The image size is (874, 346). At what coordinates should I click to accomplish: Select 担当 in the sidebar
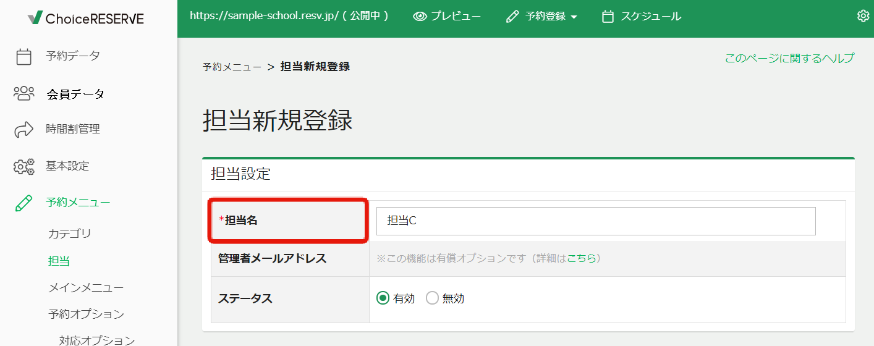[x=59, y=261]
